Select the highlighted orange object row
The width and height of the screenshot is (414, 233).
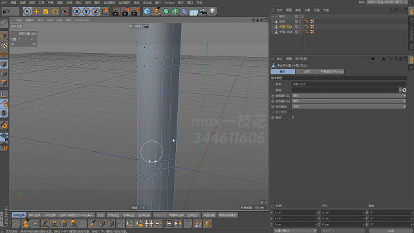pos(286,27)
